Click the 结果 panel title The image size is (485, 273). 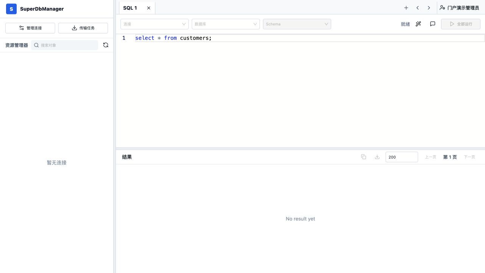click(x=127, y=157)
